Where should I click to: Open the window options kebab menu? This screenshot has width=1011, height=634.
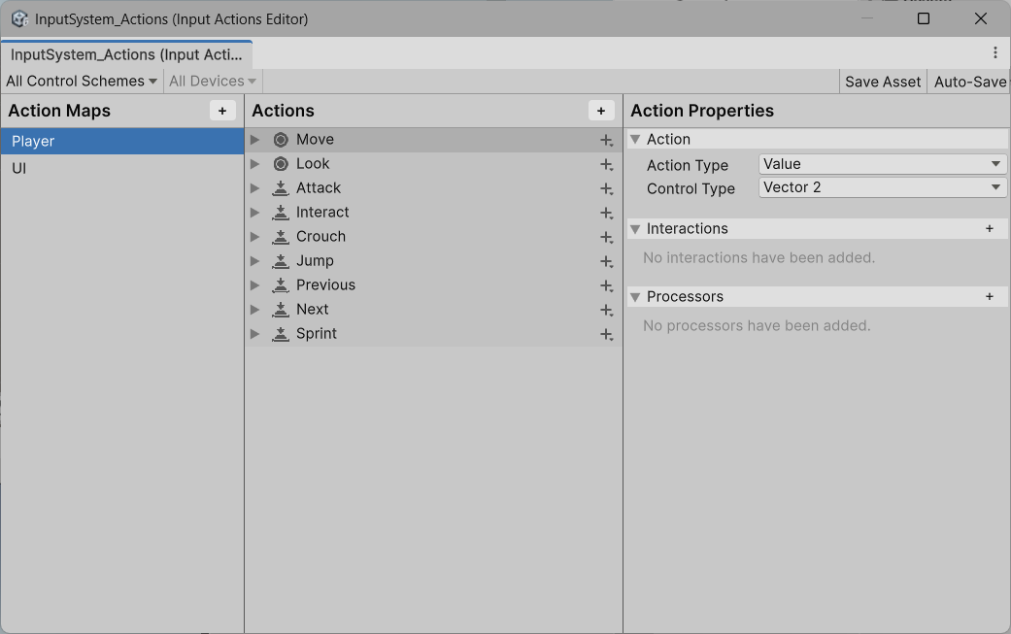[995, 52]
